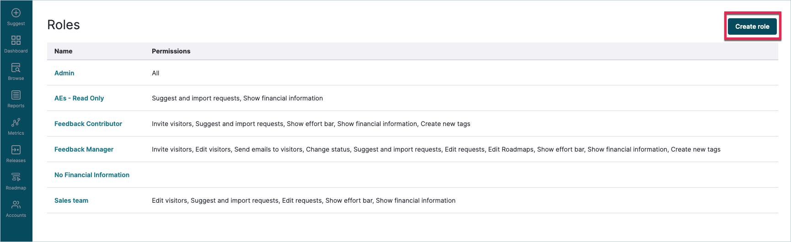Open Releases in the sidebar
The height and width of the screenshot is (242, 791).
tap(16, 154)
